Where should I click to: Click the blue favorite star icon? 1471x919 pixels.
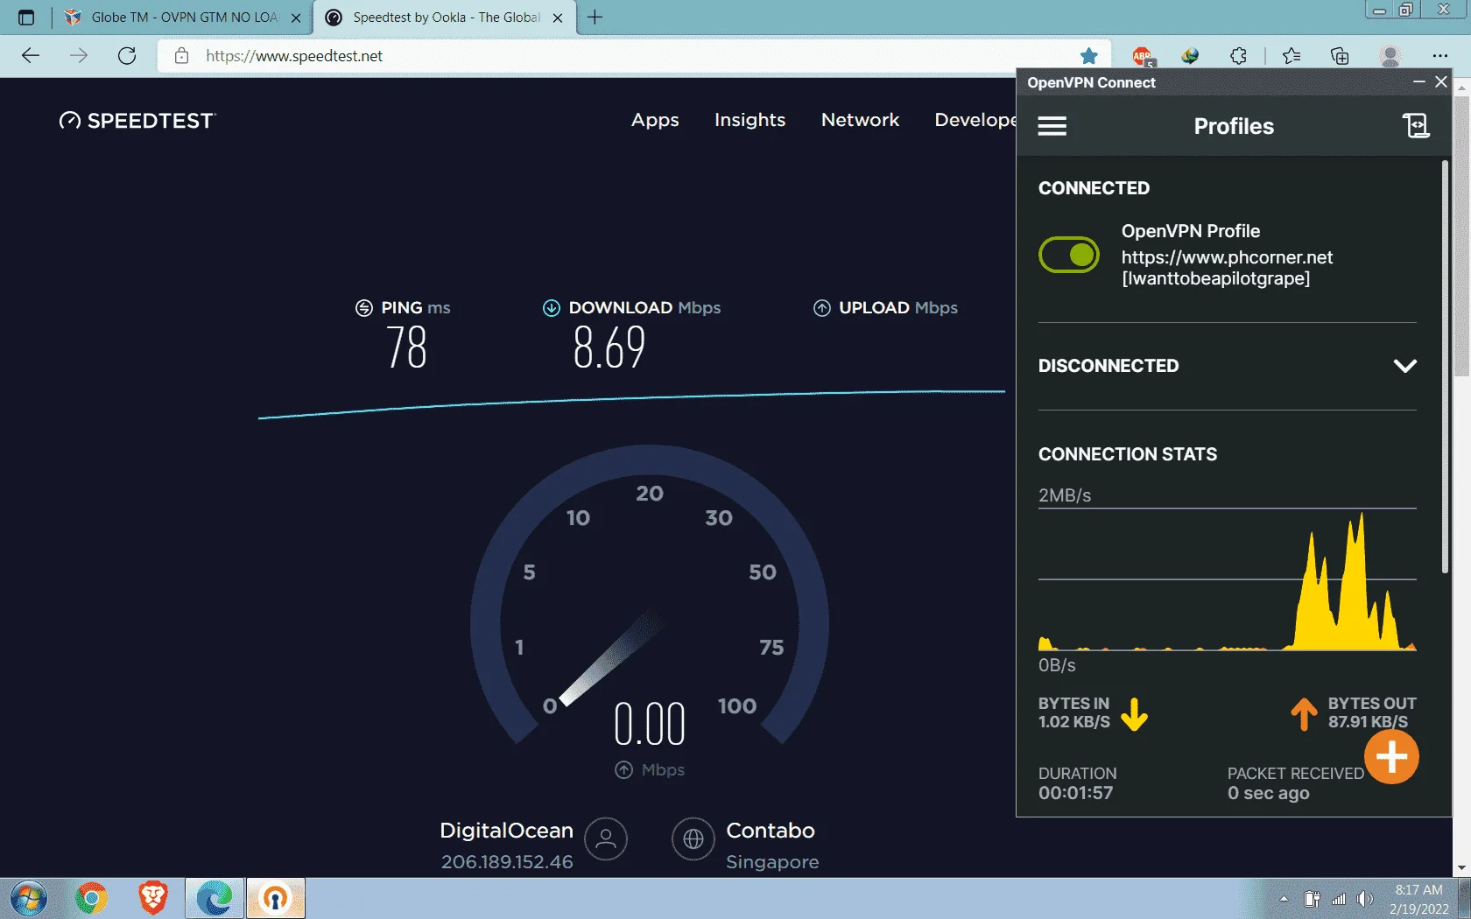coord(1088,56)
